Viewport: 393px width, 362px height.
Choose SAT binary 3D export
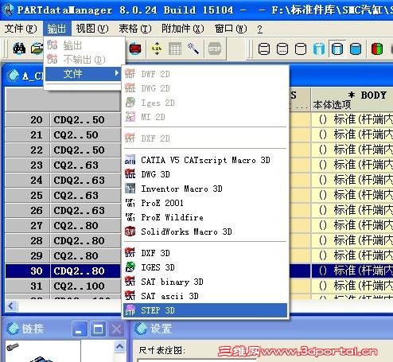(205, 282)
